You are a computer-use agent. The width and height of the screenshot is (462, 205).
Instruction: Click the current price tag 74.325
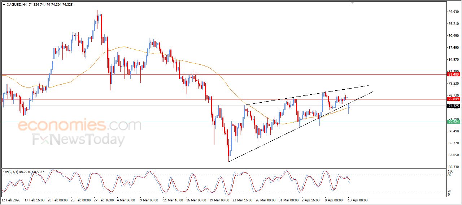(453, 106)
